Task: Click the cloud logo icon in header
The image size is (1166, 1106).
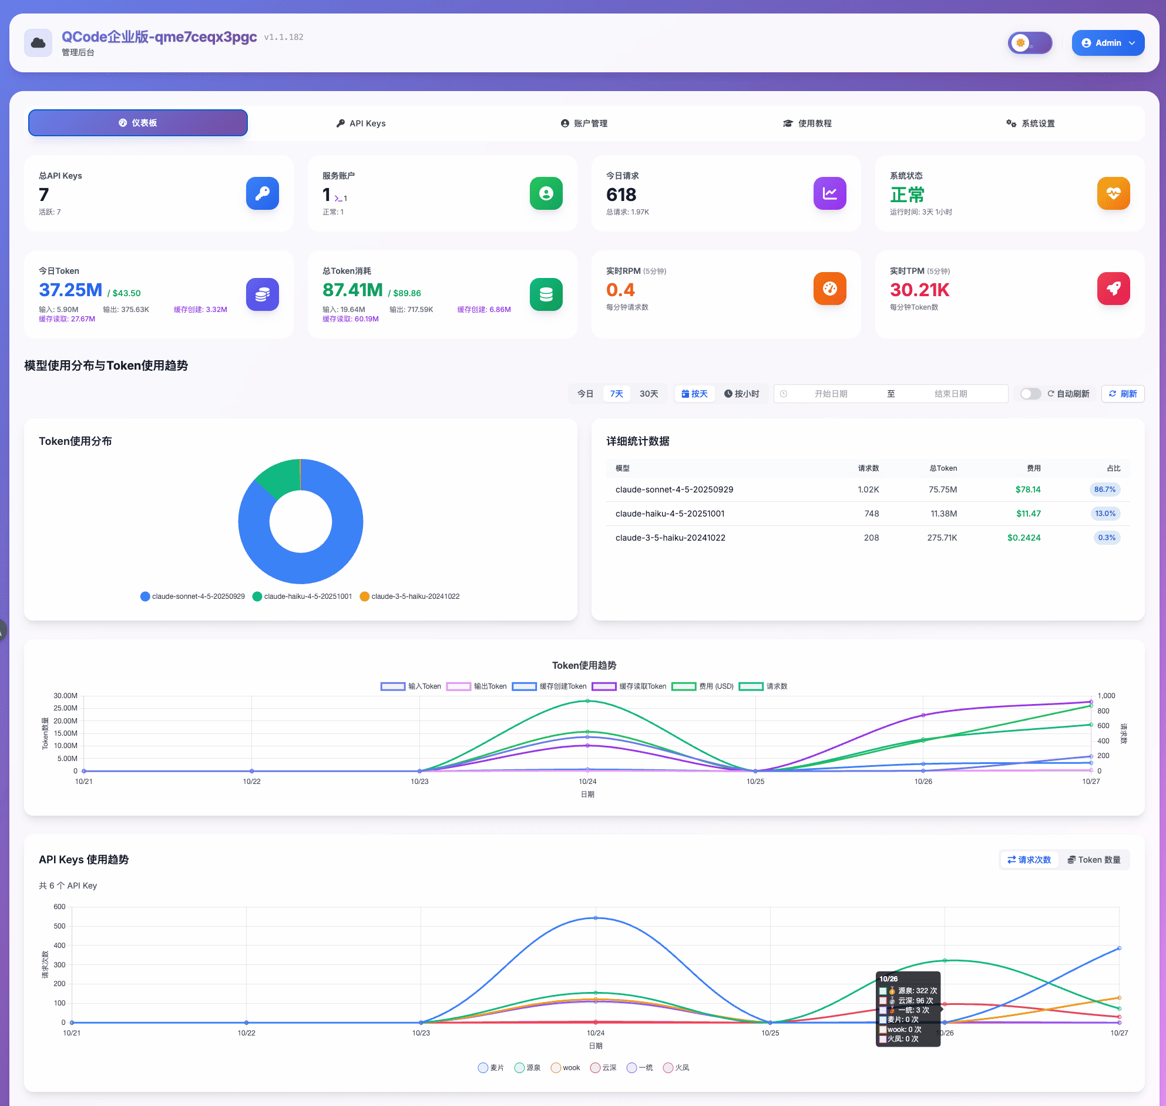Action: (38, 43)
